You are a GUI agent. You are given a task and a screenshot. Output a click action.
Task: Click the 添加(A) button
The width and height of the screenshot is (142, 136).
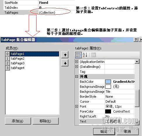[x=18, y=121]
